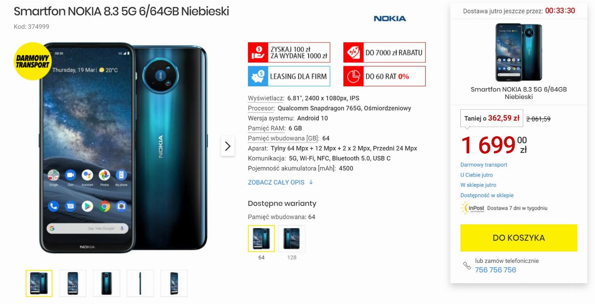This screenshot has height=304, width=595.
Task: Click the InPost delivery logo
Action: (473, 208)
